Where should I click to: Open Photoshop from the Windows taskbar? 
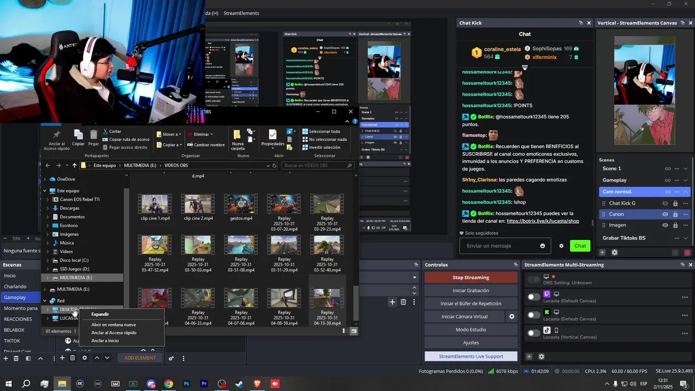186,384
